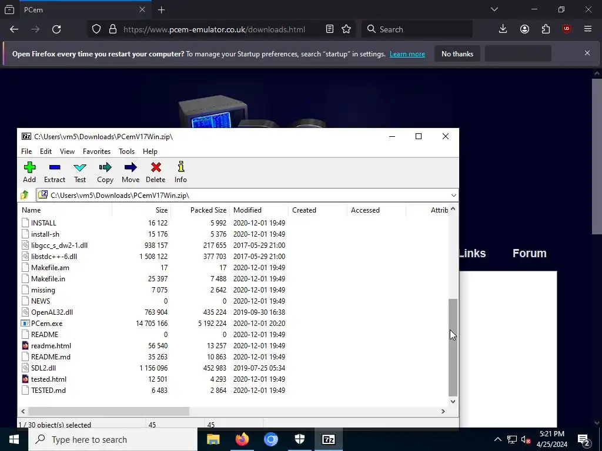List all tabs in Firefox
Screen dimensions: 602x451
[494, 9]
